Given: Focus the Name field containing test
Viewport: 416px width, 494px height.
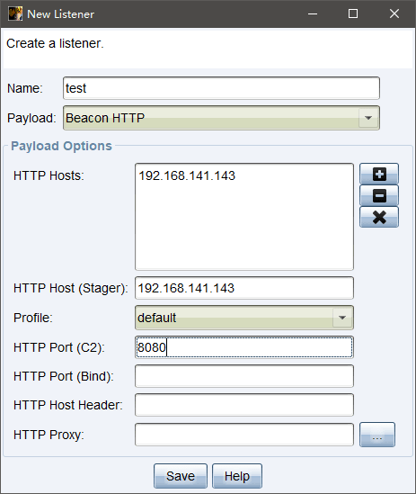Looking at the screenshot, I should pyautogui.click(x=221, y=88).
